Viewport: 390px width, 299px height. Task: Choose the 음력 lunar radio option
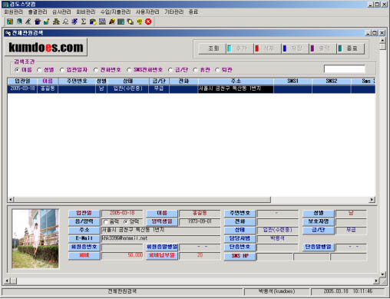[105, 222]
